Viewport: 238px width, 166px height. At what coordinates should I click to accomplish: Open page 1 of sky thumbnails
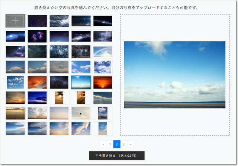[x=110, y=144]
